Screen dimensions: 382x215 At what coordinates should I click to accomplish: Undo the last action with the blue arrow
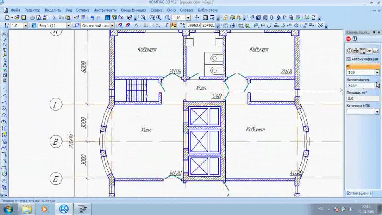(92, 17)
